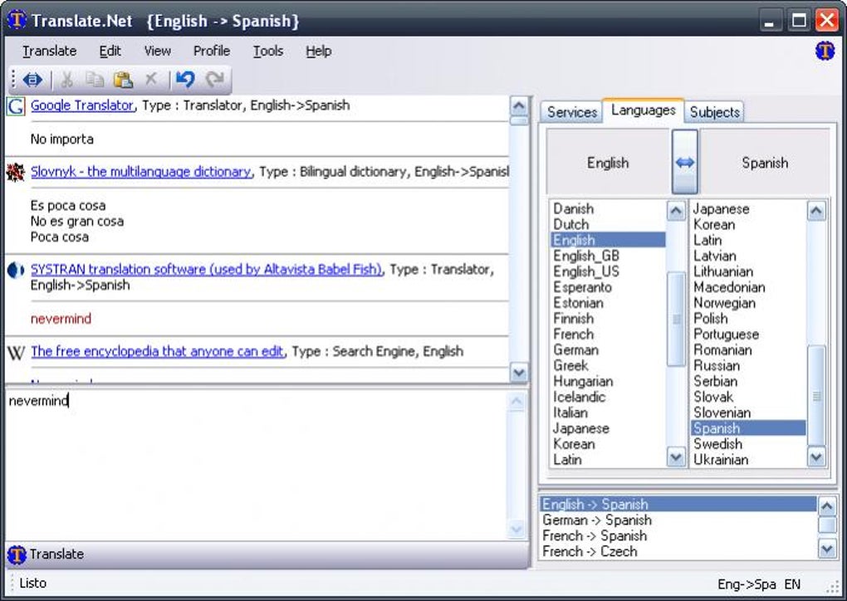The width and height of the screenshot is (847, 601).
Task: Open the free encyclopedia link
Action: pyautogui.click(x=157, y=351)
